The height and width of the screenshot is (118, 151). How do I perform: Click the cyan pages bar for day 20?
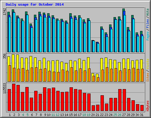coord(94,46)
